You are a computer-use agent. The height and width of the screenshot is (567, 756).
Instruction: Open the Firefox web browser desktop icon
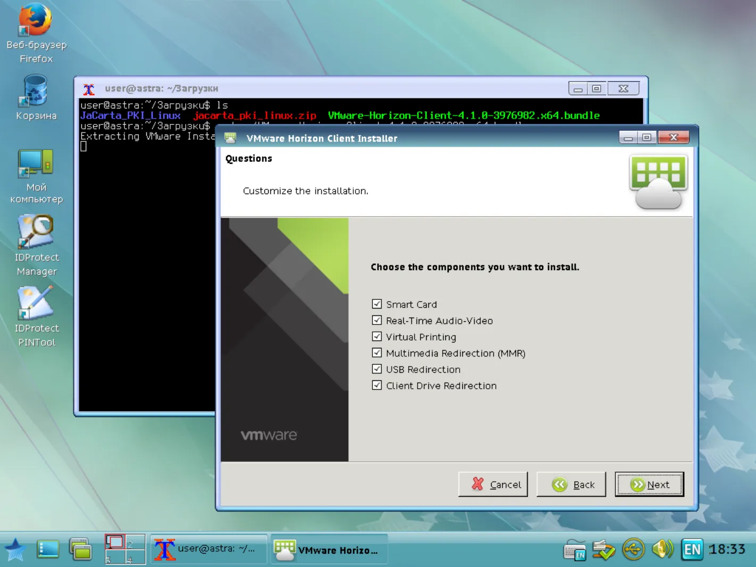click(x=36, y=33)
